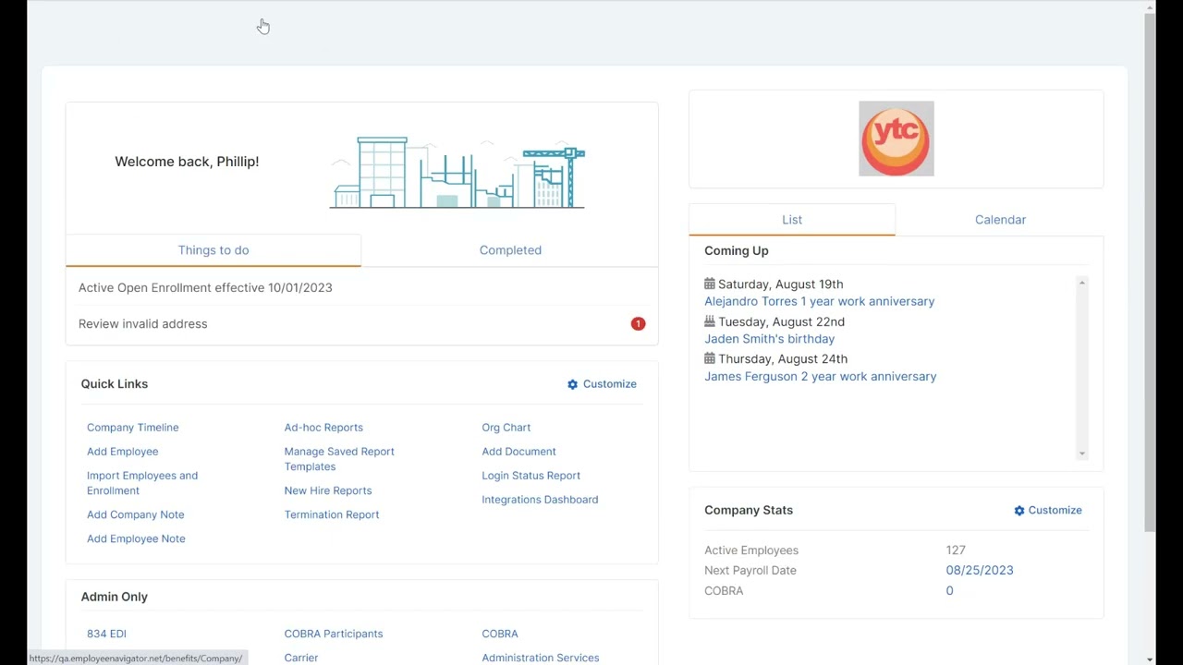Viewport: 1183px width, 665px height.
Task: Customize the Quick Links section
Action: (602, 384)
